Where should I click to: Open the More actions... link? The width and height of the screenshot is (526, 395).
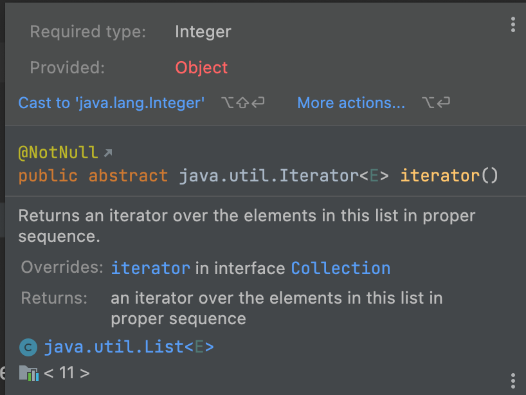[x=351, y=103]
